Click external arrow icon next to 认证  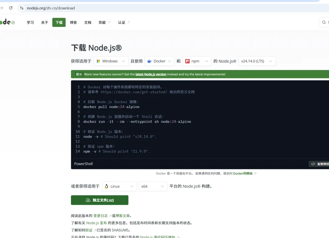129,22
